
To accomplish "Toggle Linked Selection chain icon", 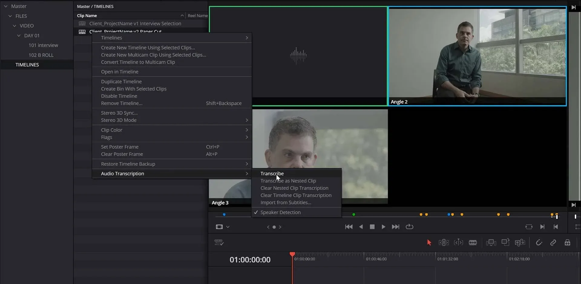I will pos(553,243).
